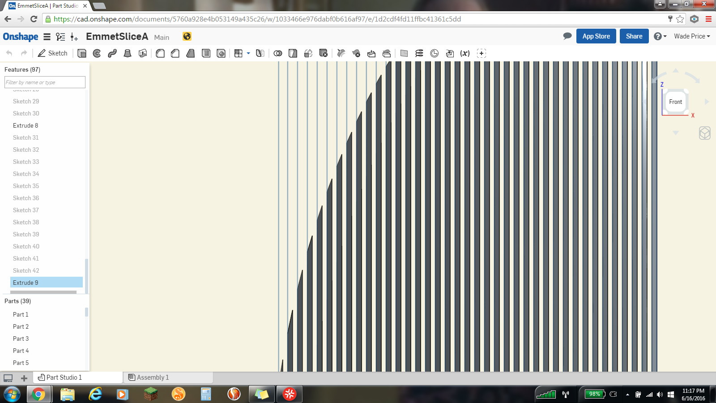This screenshot has width=716, height=403.
Task: Click the view cube right rotation arrow
Action: click(x=707, y=102)
